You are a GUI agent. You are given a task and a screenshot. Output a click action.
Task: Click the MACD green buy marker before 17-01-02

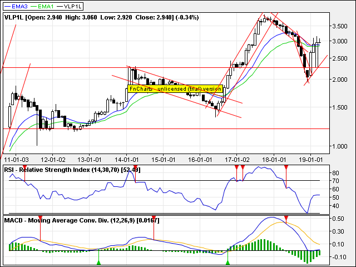[228, 263]
